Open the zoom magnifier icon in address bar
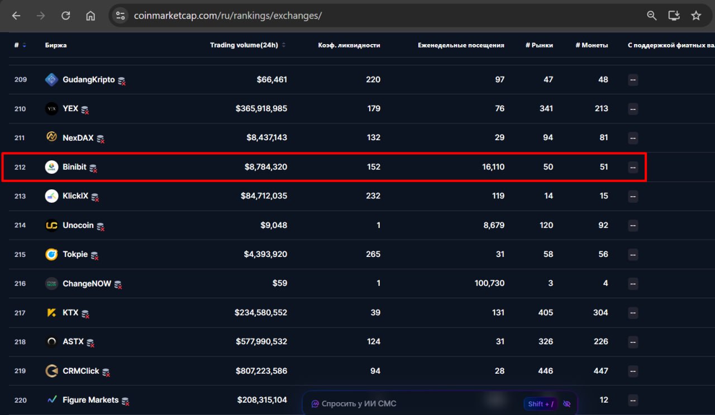This screenshot has height=415, width=715. 651,16
